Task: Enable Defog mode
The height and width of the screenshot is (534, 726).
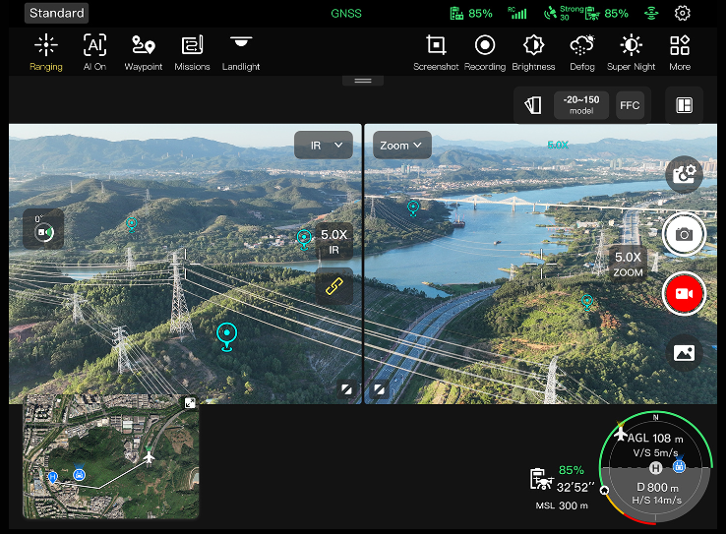Action: click(x=582, y=52)
